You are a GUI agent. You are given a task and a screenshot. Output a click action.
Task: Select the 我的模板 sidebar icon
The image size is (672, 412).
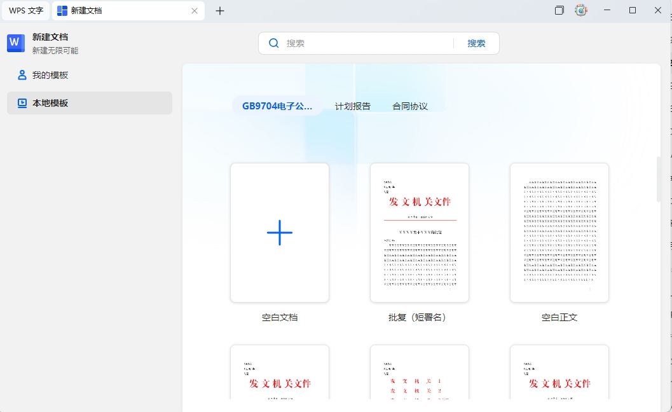[x=22, y=75]
